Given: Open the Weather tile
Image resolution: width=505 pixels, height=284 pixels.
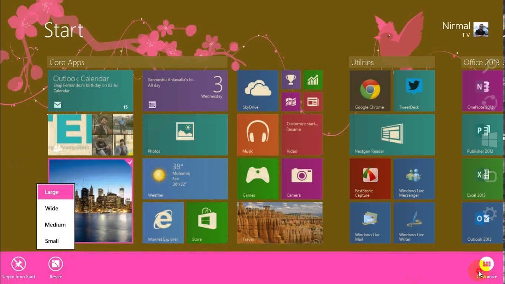Looking at the screenshot, I should [x=185, y=179].
